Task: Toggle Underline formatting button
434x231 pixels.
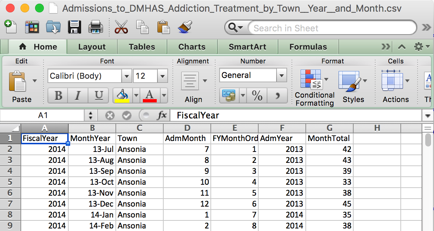Action: (98, 95)
